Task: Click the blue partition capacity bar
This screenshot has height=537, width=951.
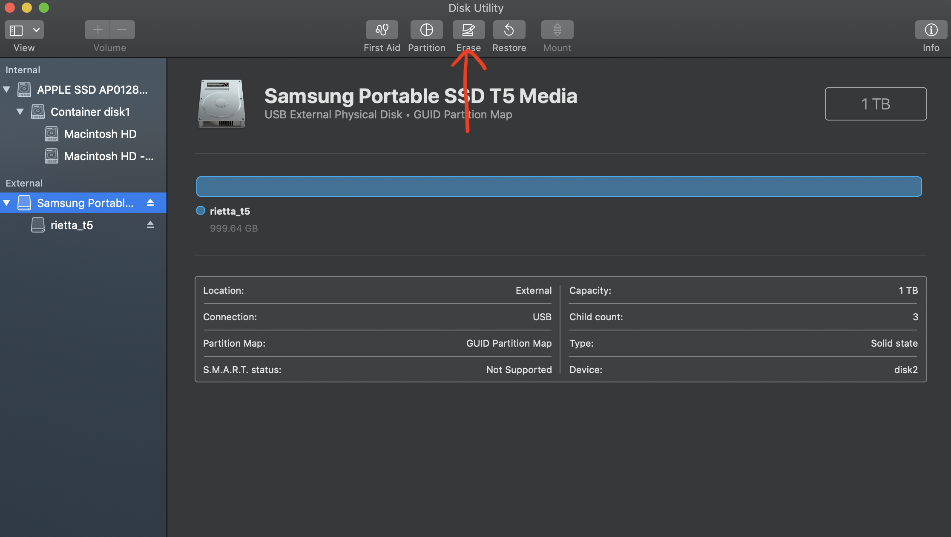Action: click(x=554, y=186)
